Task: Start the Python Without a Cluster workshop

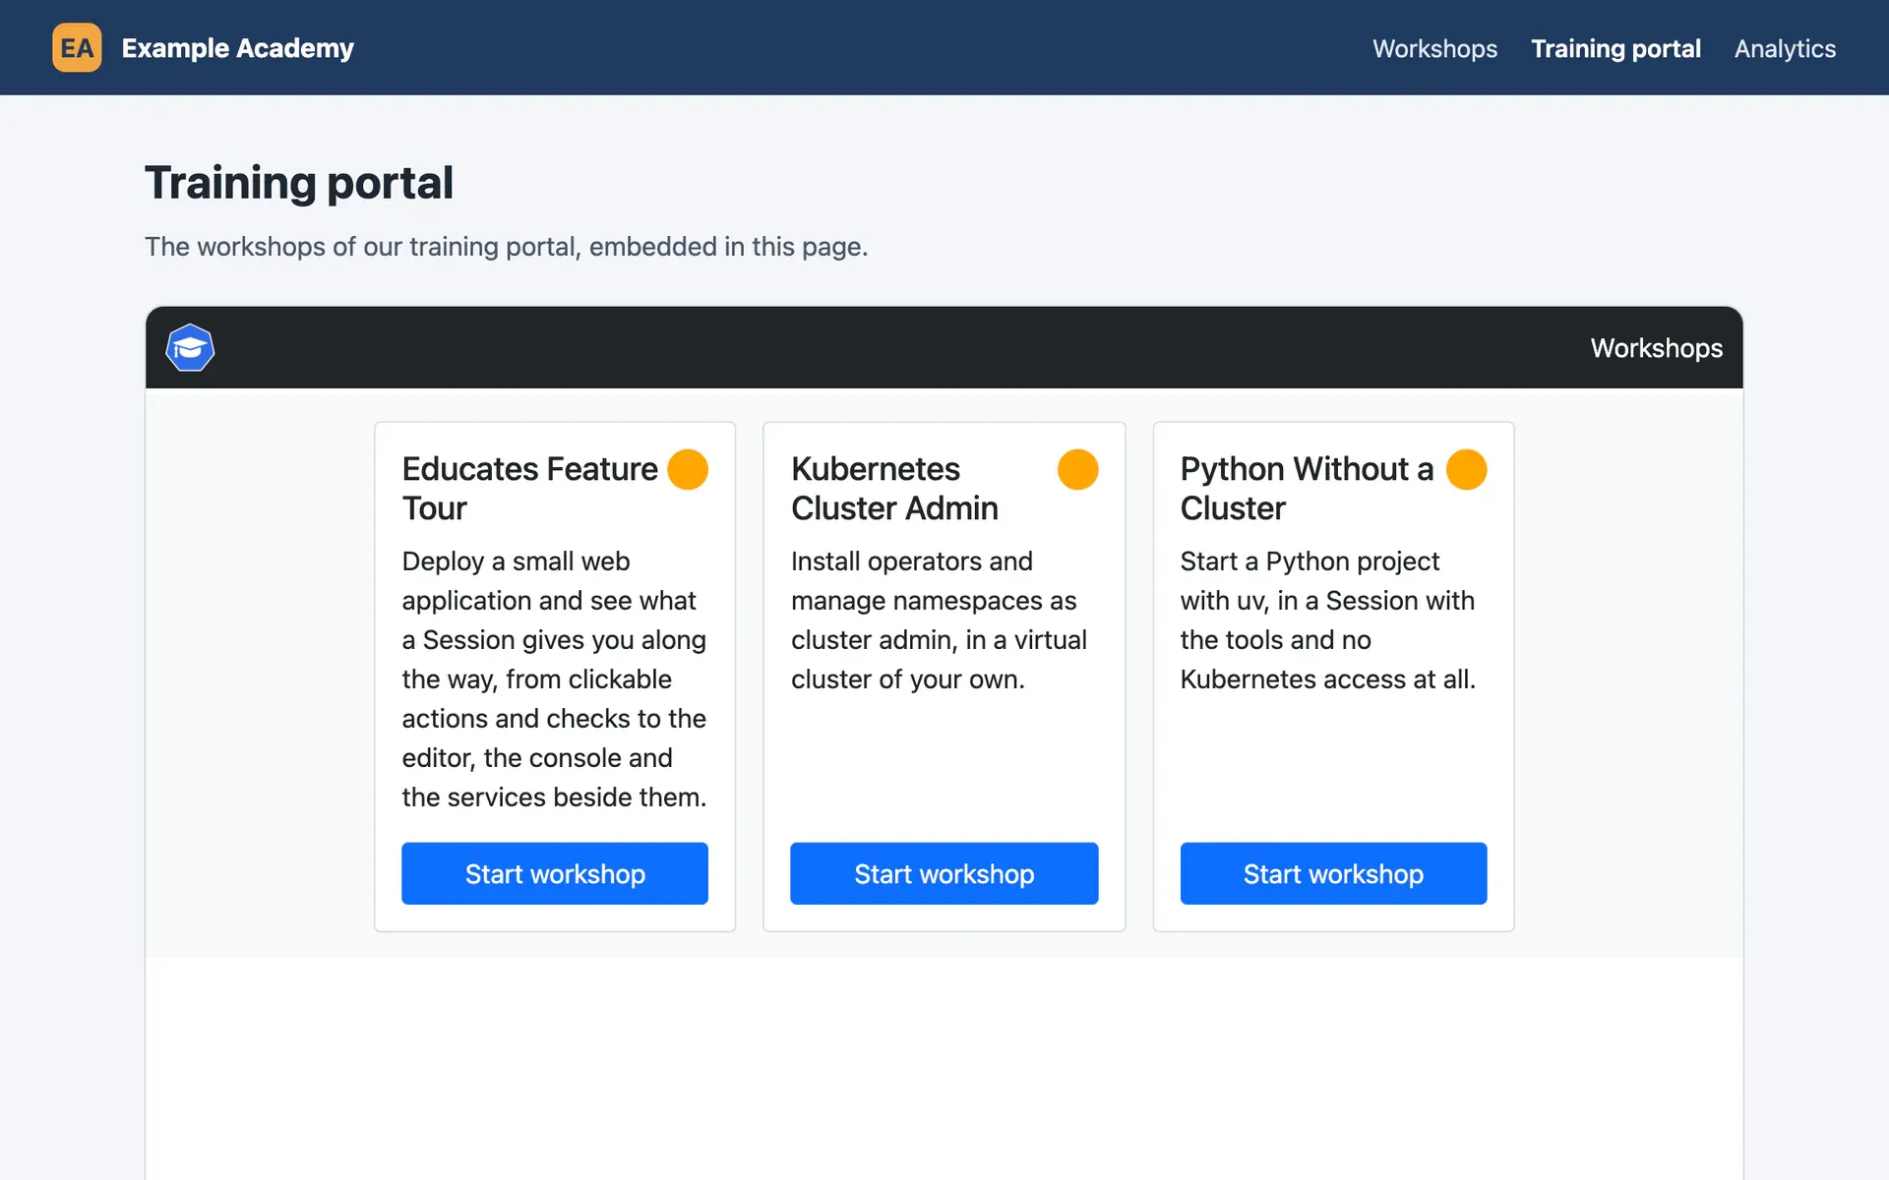Action: tap(1333, 873)
